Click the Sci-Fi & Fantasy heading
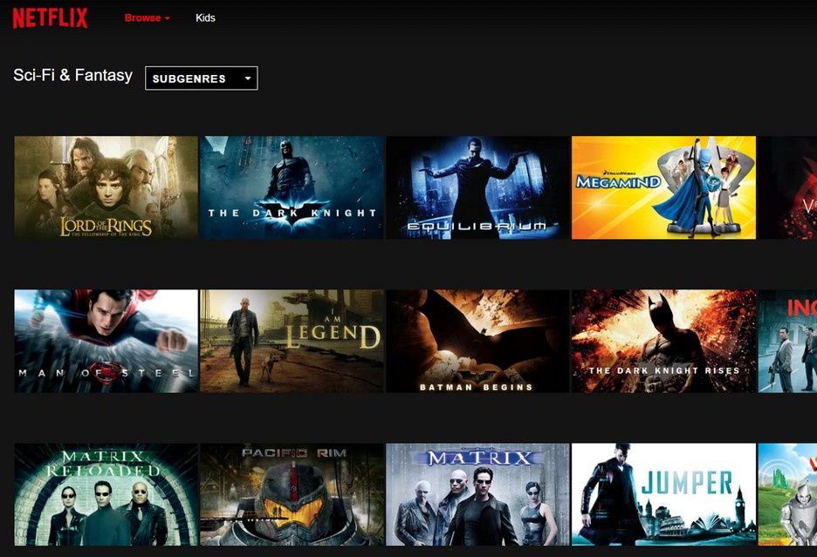 (73, 75)
